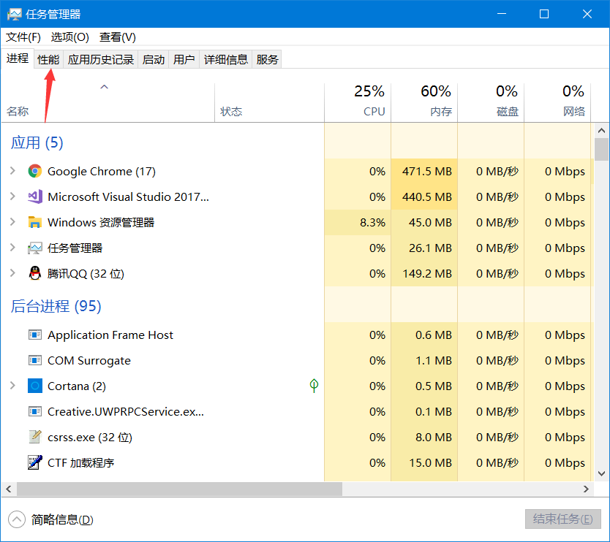
Task: Switch to the 详细信息 tab
Action: (225, 59)
